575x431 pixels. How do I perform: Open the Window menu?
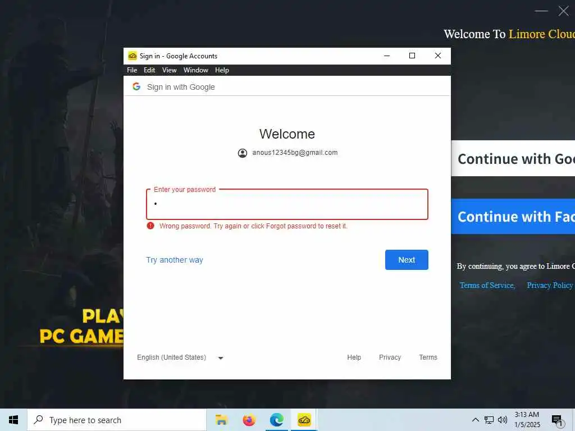pyautogui.click(x=196, y=70)
